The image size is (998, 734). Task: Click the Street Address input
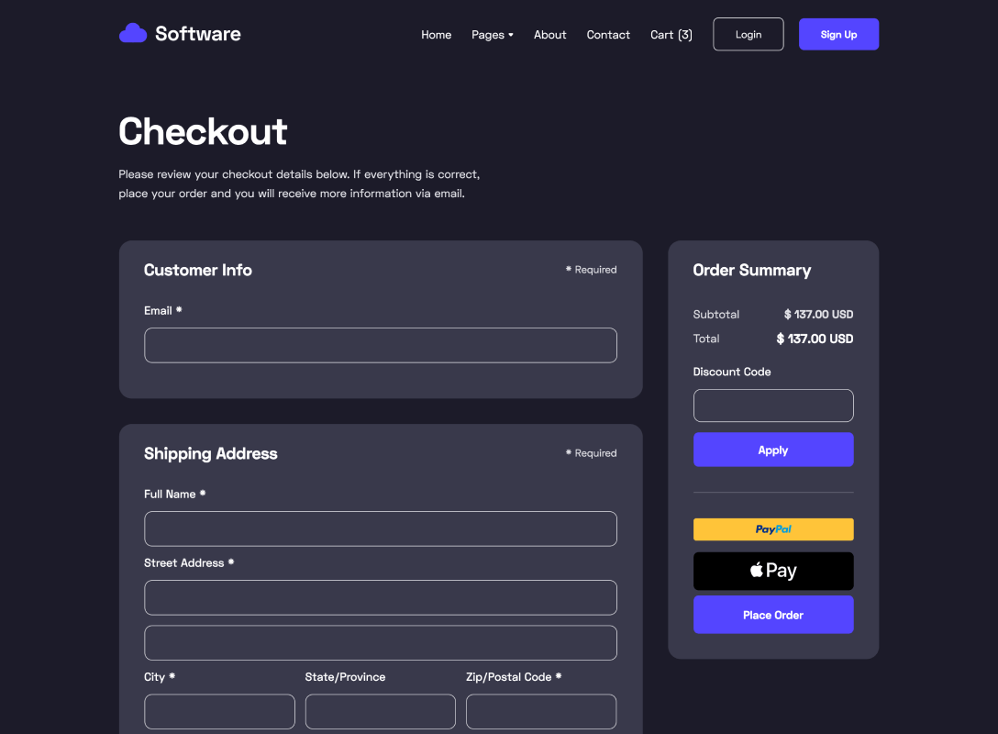(x=380, y=597)
